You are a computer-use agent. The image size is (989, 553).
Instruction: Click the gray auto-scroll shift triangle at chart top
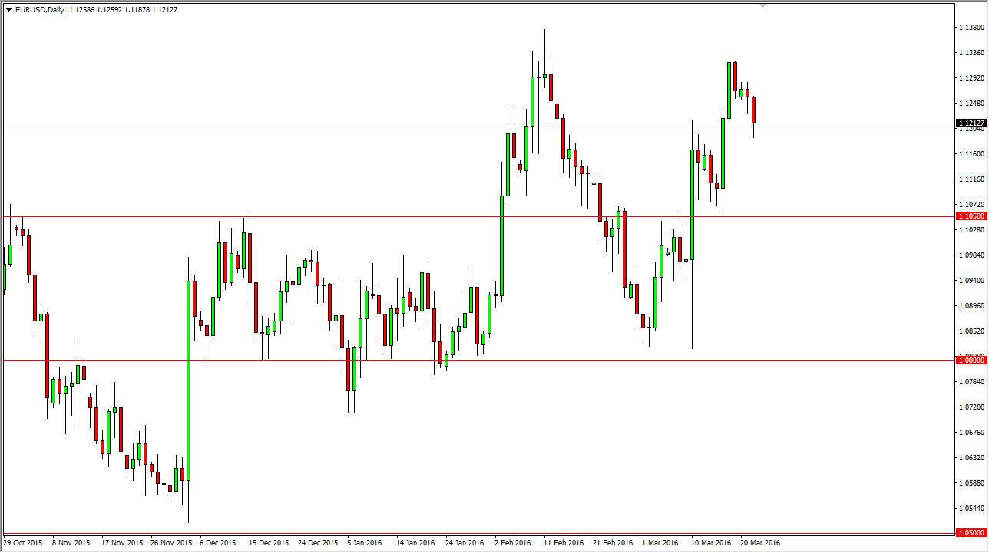pos(762,6)
